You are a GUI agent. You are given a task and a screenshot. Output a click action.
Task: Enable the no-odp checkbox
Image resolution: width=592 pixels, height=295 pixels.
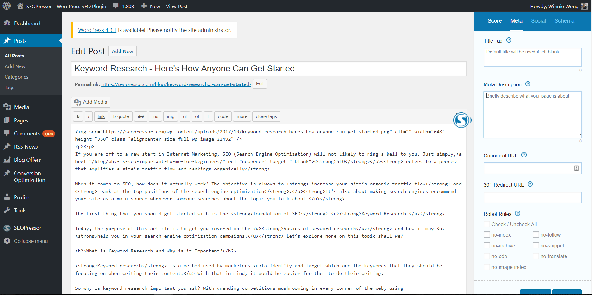(487, 256)
